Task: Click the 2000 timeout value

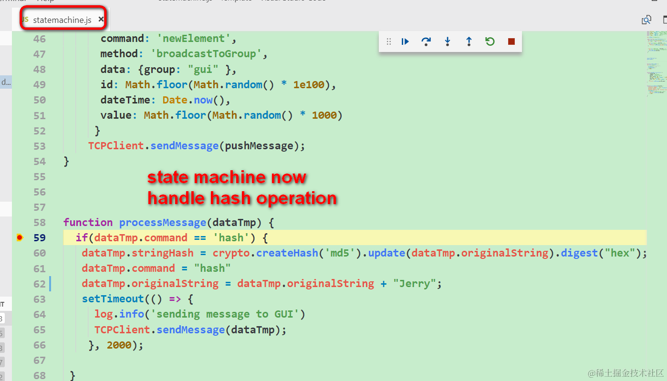Action: point(119,345)
